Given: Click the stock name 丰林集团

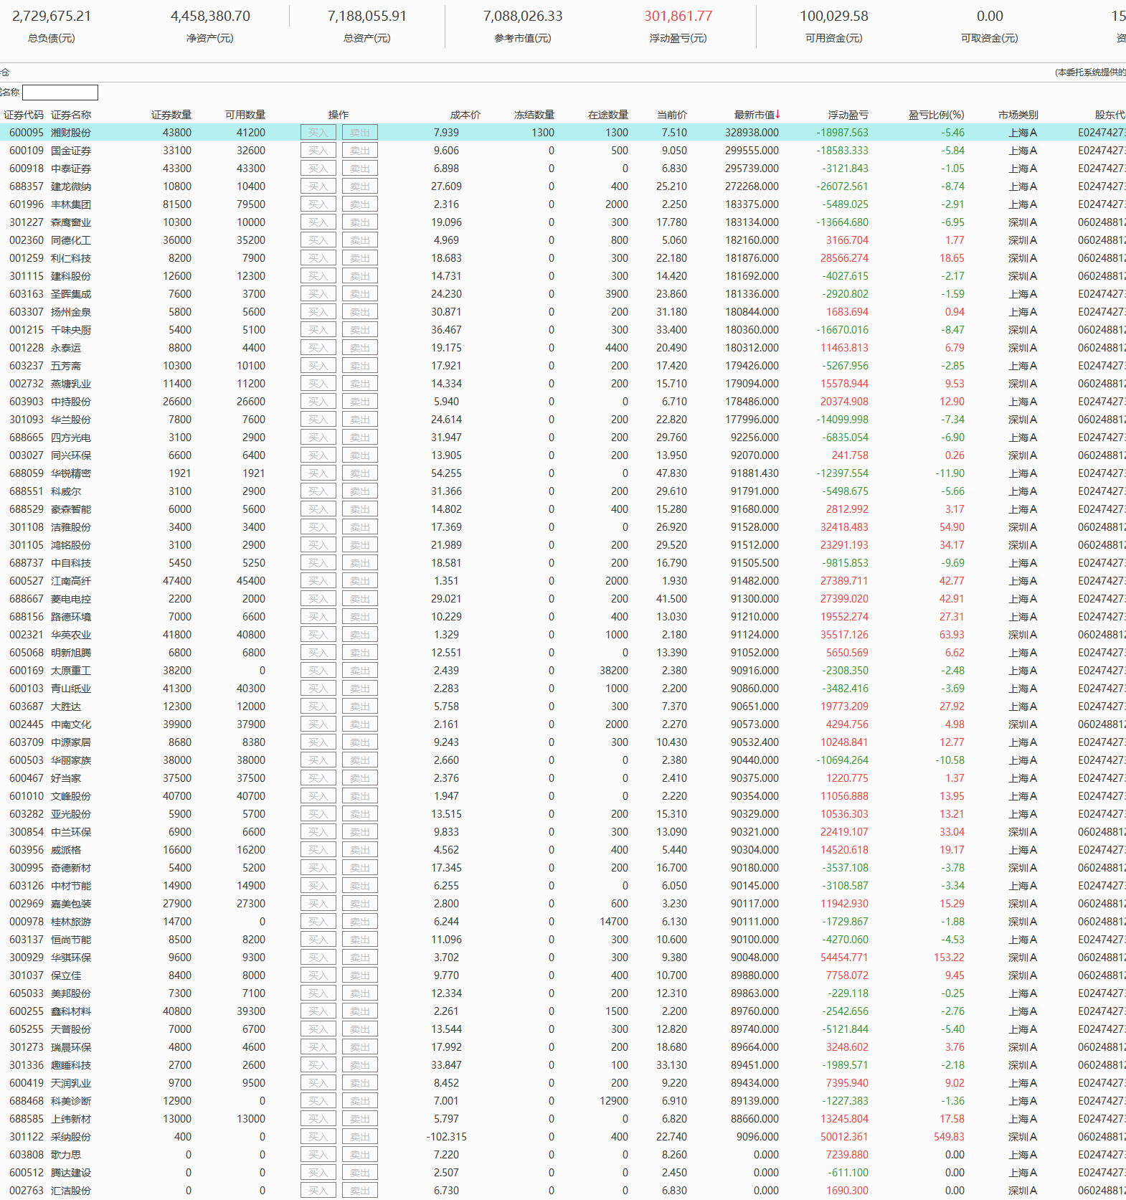Looking at the screenshot, I should (x=71, y=204).
